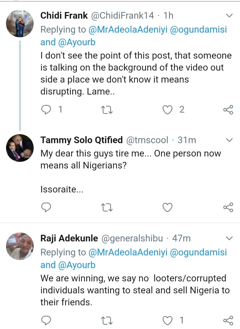
Task: Share Tammy Solo Qtified's tweet
Action: click(228, 207)
